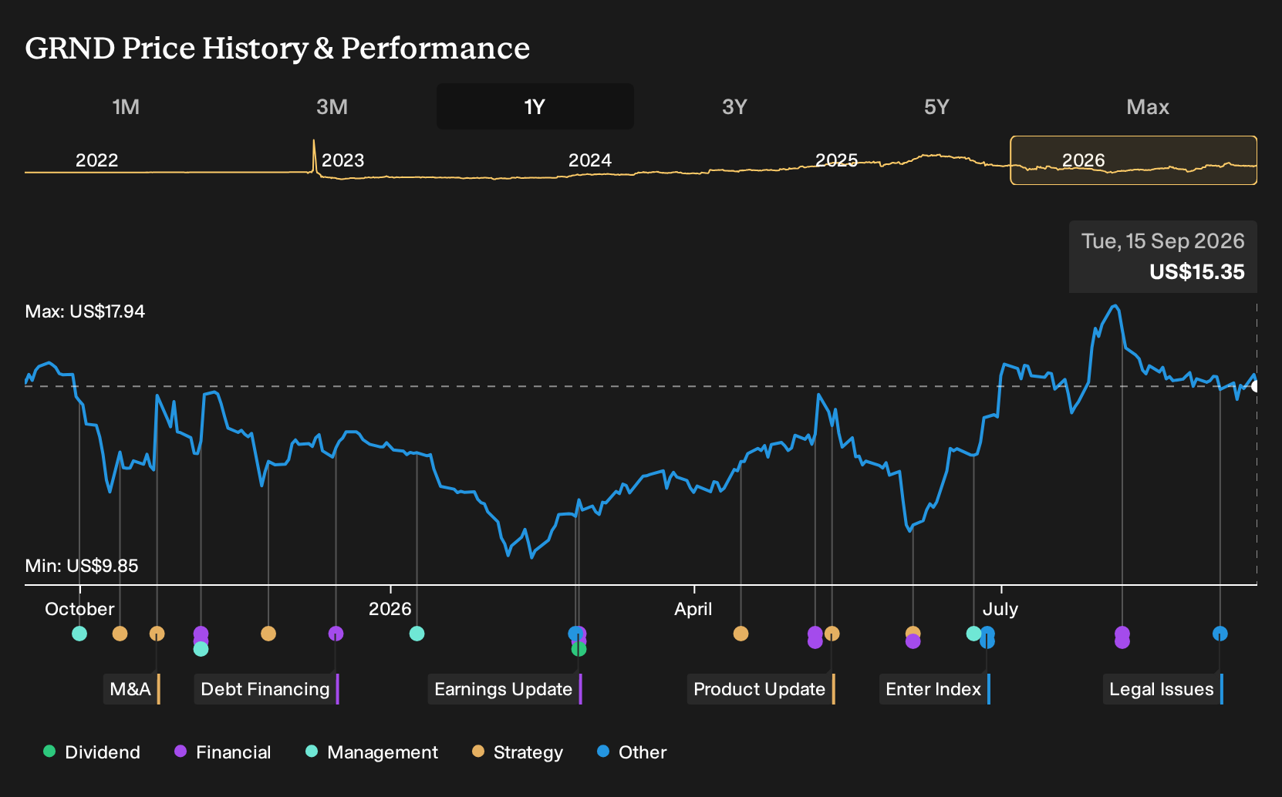
Task: Click the teal Management dot above Debt Financing label
Action: click(x=201, y=649)
